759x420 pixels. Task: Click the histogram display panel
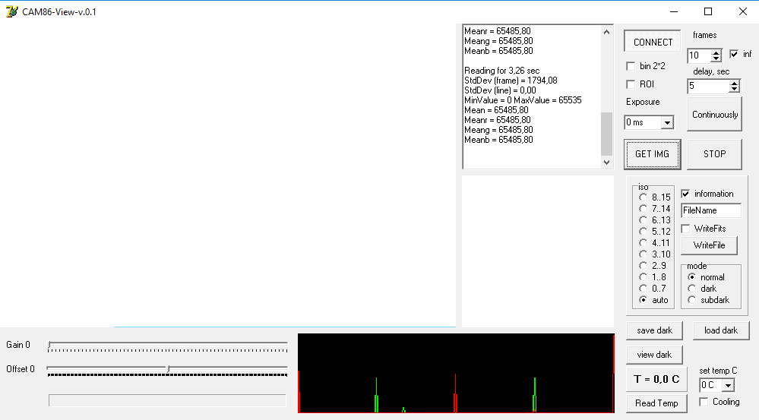(456, 373)
